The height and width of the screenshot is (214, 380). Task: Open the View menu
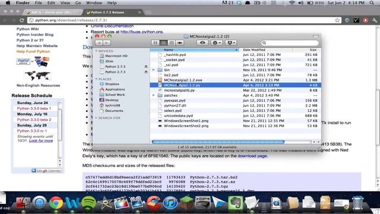coord(65,3)
